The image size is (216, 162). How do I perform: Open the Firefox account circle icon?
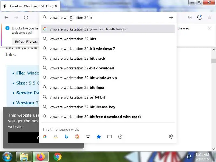200,17
